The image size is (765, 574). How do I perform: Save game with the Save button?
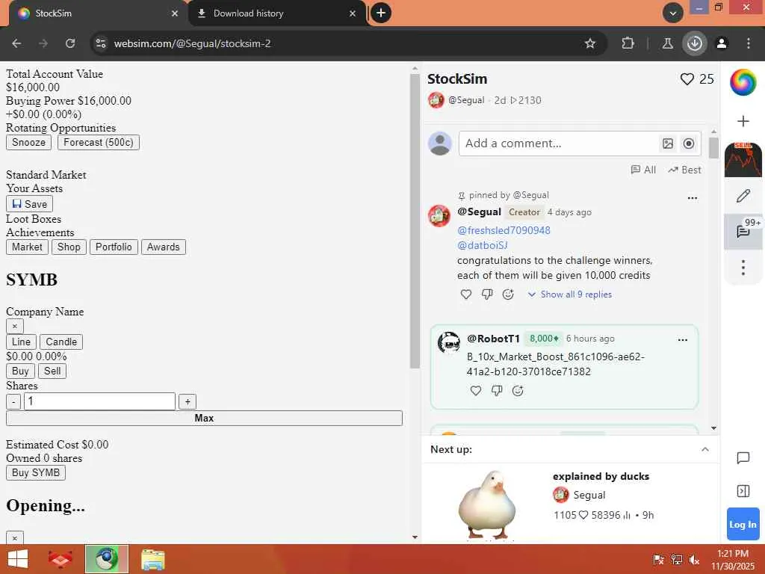point(29,204)
